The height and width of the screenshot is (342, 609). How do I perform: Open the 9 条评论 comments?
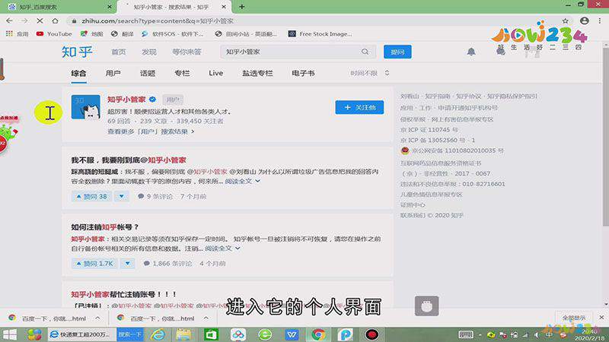pos(155,196)
